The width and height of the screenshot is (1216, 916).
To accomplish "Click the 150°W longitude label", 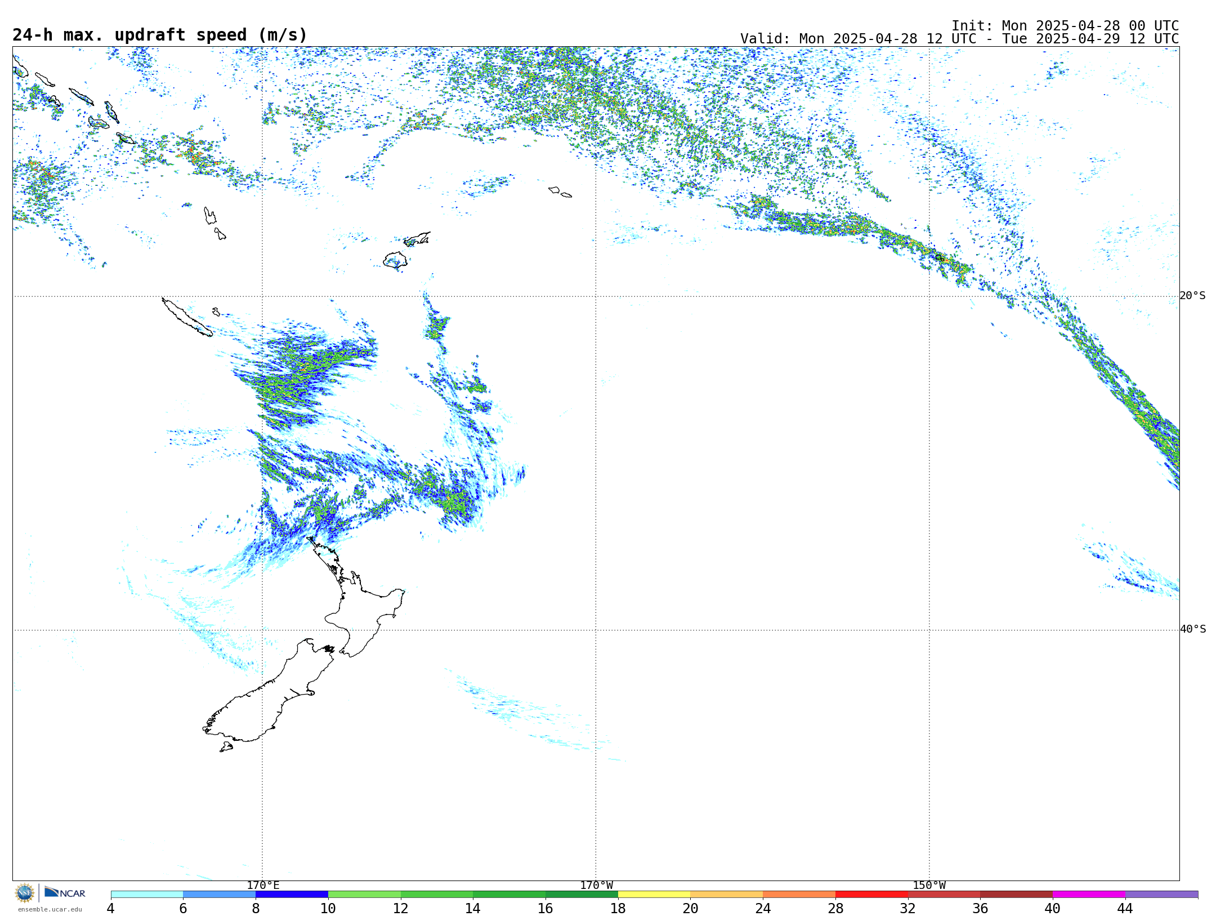I will [929, 885].
